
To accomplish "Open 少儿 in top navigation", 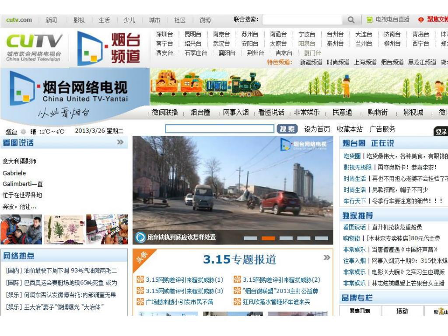I will (x=129, y=20).
